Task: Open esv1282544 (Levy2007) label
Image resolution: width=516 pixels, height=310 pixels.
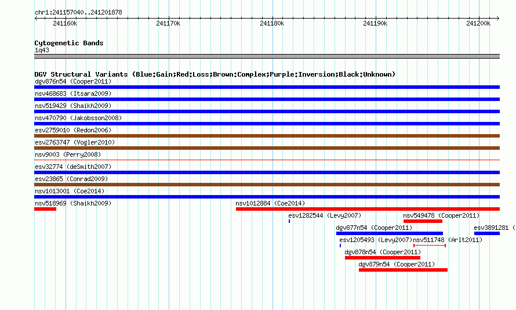Action: coord(325,215)
